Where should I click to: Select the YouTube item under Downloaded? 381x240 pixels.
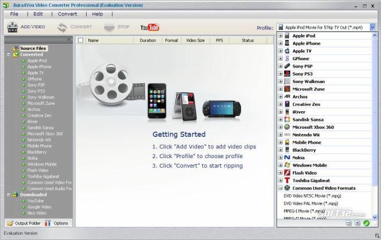point(36,200)
